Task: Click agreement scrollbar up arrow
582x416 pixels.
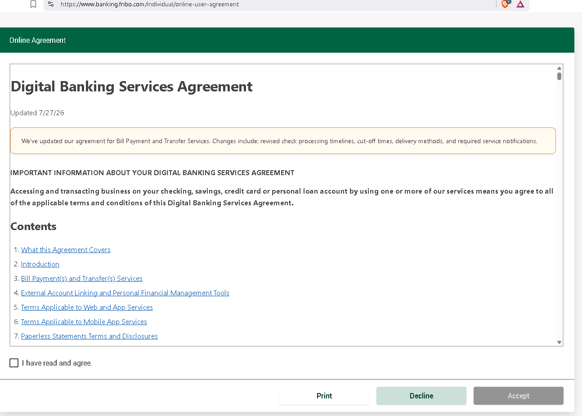Action: point(559,68)
